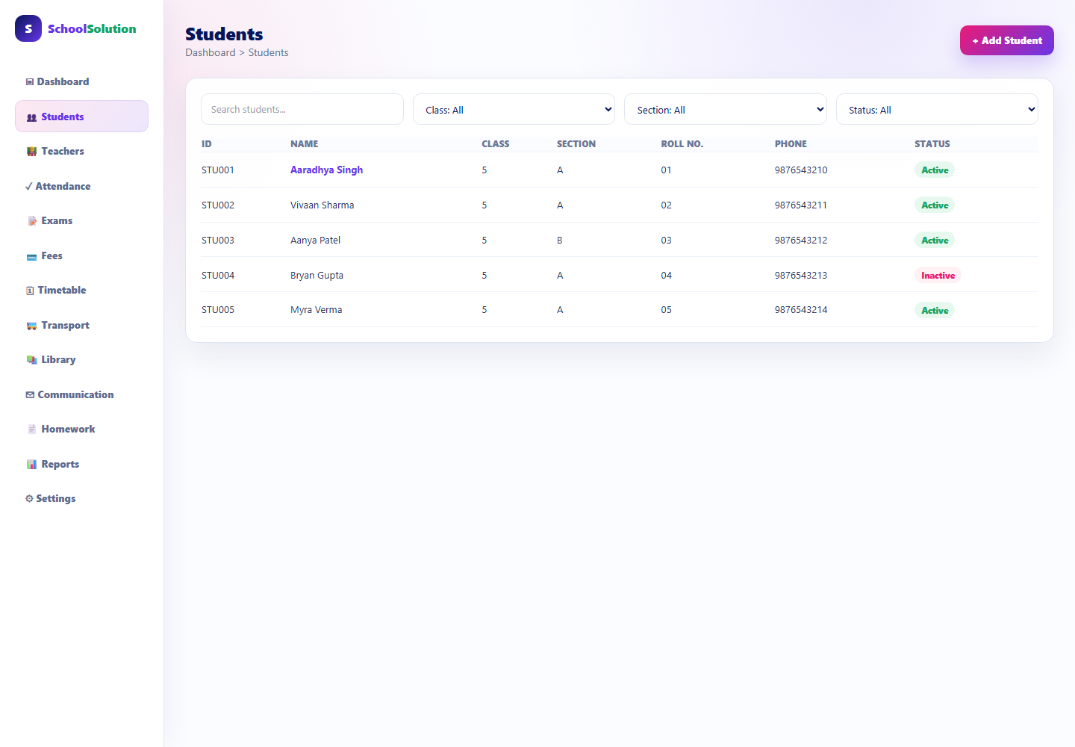Click the Dashboard breadcrumb link

click(x=211, y=53)
